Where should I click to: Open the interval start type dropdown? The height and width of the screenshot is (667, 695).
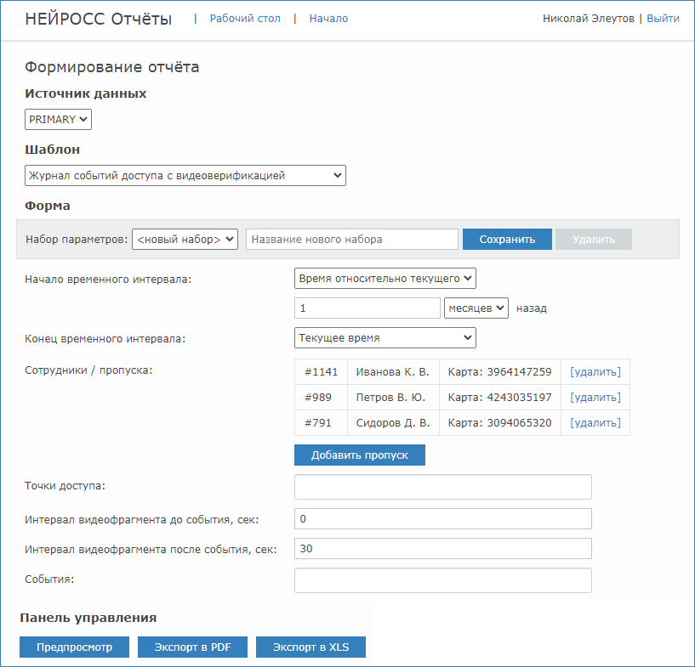pyautogui.click(x=385, y=278)
